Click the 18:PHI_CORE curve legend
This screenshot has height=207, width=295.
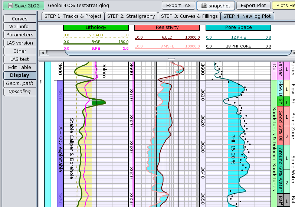[238, 46]
